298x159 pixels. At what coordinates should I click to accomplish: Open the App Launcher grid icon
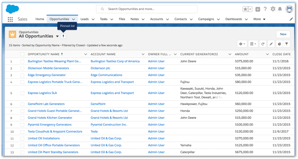pyautogui.click(x=10, y=19)
